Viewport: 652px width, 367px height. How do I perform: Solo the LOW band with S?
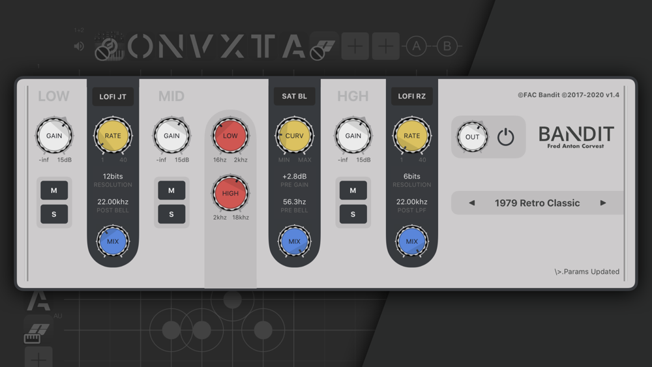[x=54, y=214]
